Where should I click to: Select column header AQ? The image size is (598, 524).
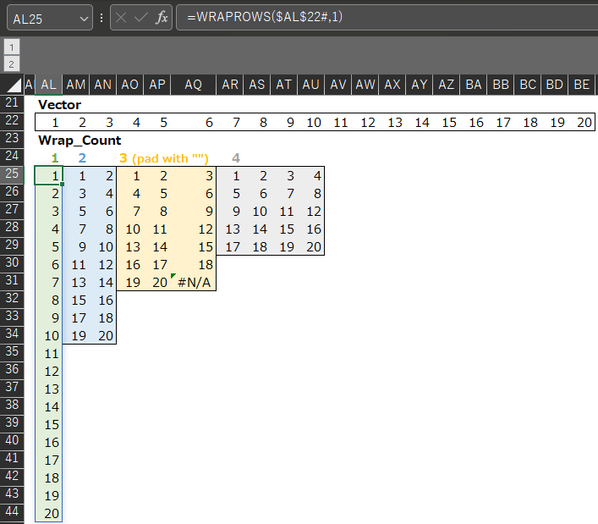[x=194, y=85]
